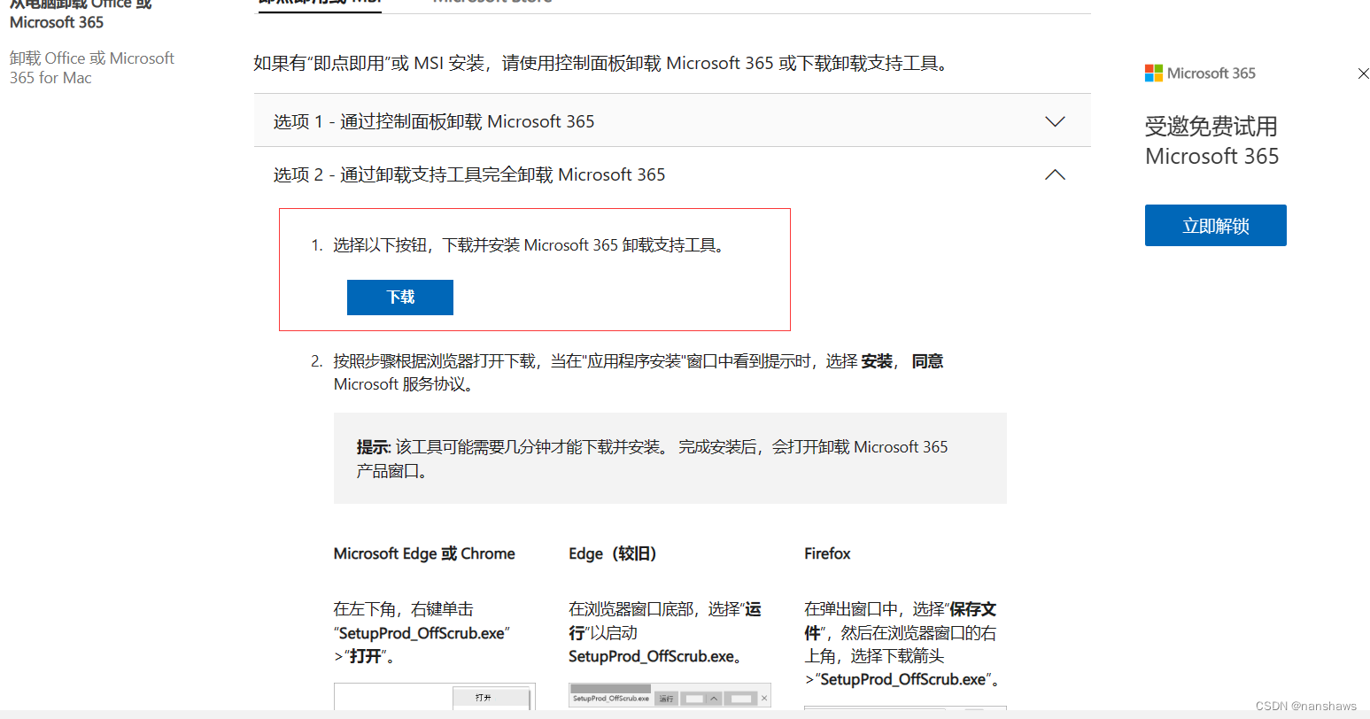The height and width of the screenshot is (719, 1370).
Task: Click the Firefox column heading
Action: (x=827, y=553)
